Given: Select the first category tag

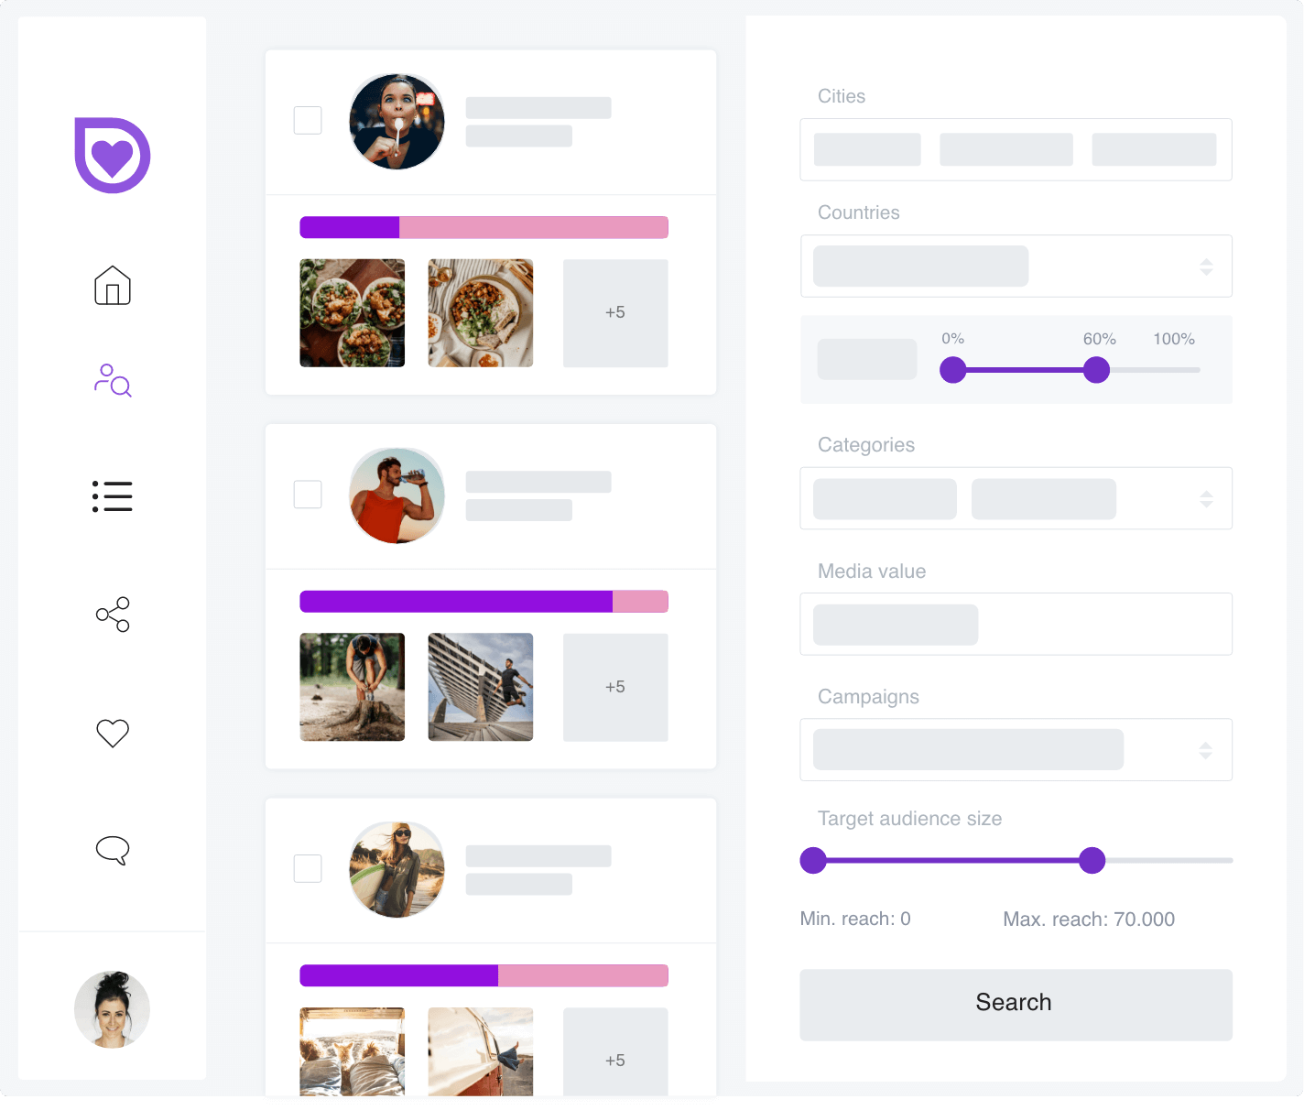Looking at the screenshot, I should coord(885,499).
